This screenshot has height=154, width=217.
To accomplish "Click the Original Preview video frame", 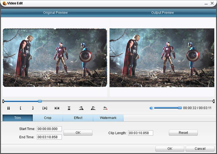I will tap(55, 58).
